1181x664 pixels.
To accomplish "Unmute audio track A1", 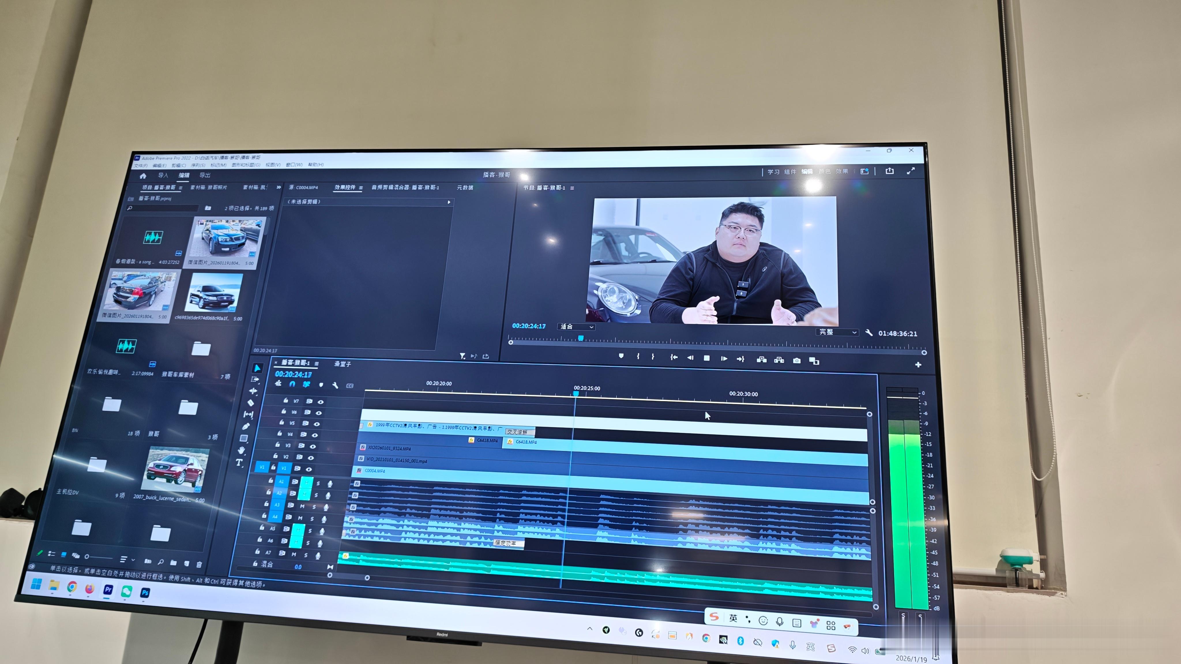I will coord(306,482).
